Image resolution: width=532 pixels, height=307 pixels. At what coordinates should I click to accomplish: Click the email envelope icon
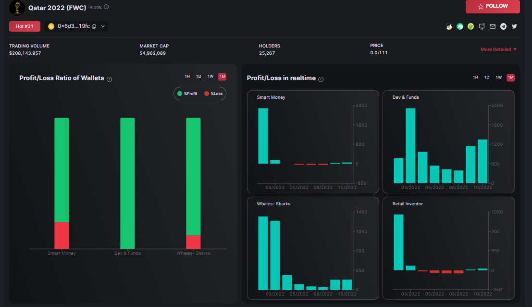(493, 26)
